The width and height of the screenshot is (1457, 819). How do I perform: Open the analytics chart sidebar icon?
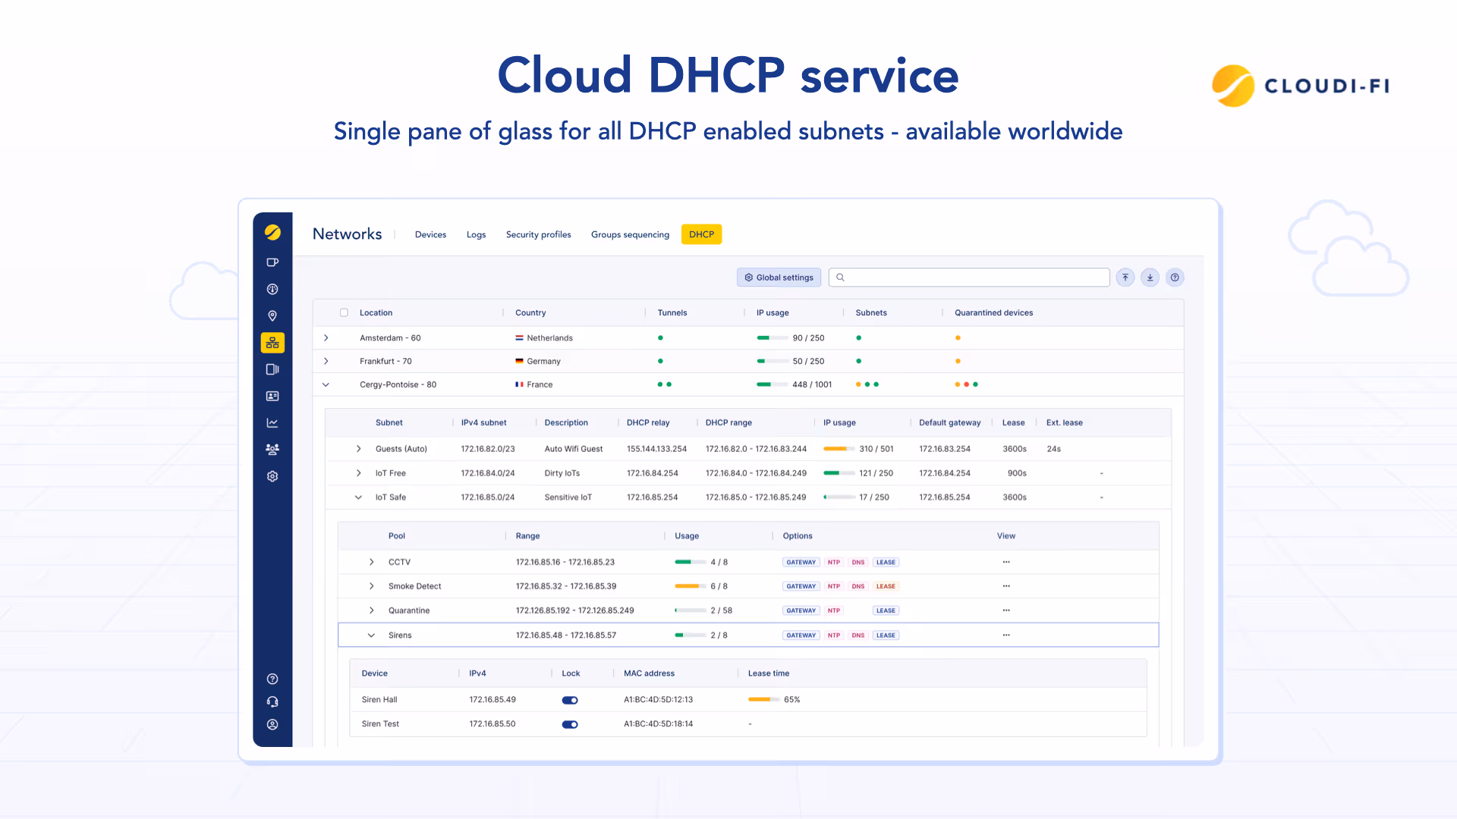tap(272, 423)
